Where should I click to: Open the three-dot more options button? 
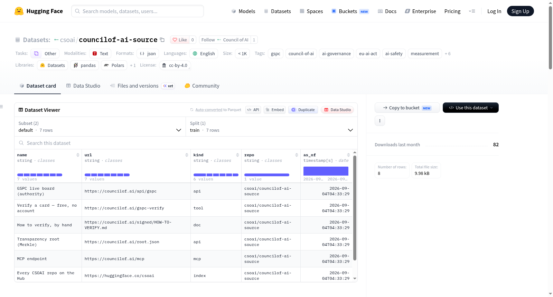pyautogui.click(x=380, y=121)
